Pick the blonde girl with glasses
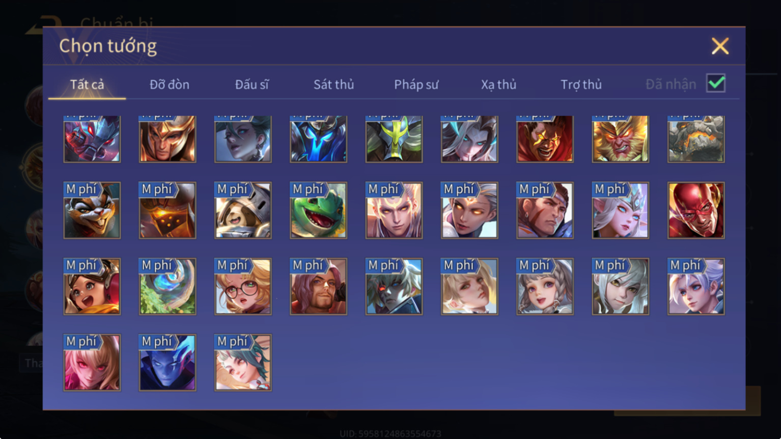The width and height of the screenshot is (781, 439). [x=243, y=286]
